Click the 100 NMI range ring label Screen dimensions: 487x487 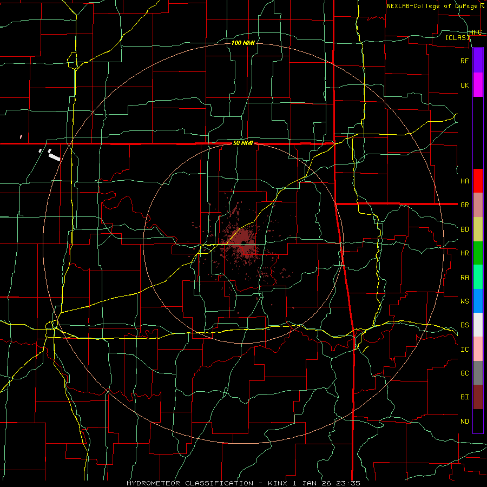pyautogui.click(x=243, y=43)
